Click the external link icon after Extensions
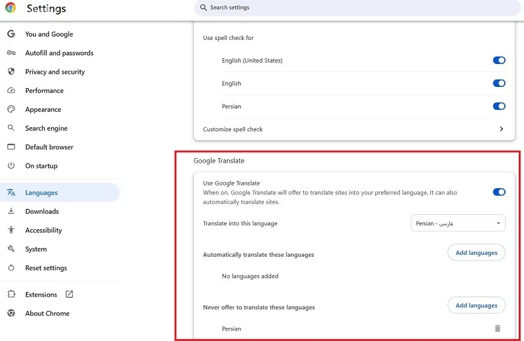The height and width of the screenshot is (341, 524). 69,294
